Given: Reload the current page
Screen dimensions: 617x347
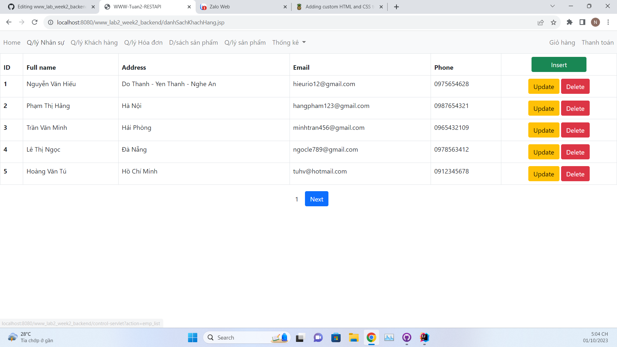Looking at the screenshot, I should click(x=34, y=22).
